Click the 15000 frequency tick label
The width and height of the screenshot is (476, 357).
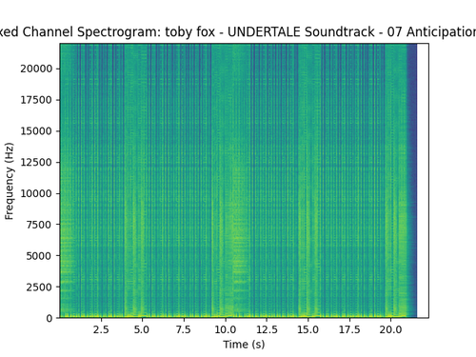[36, 131]
